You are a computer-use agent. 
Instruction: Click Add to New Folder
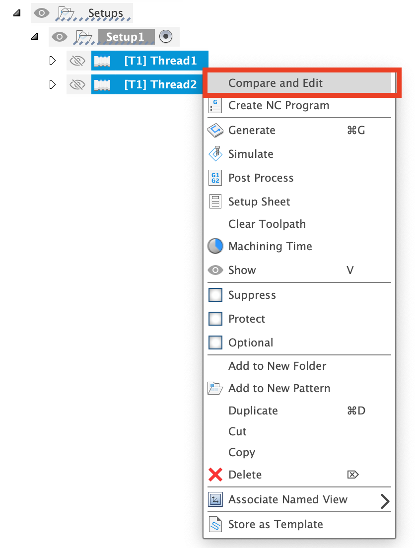(x=277, y=366)
